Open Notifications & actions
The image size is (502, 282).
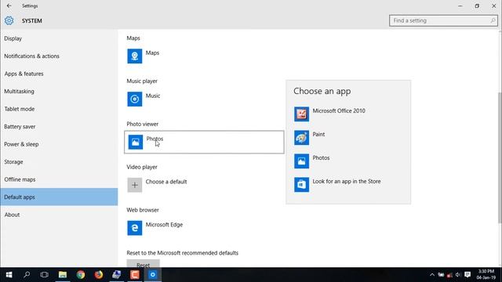59,56
